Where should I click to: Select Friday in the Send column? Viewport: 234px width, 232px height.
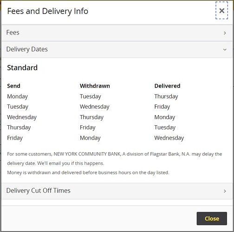(15, 138)
